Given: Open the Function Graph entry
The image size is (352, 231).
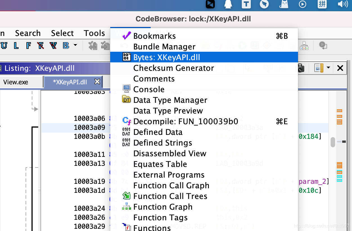Looking at the screenshot, I should pos(204,207).
